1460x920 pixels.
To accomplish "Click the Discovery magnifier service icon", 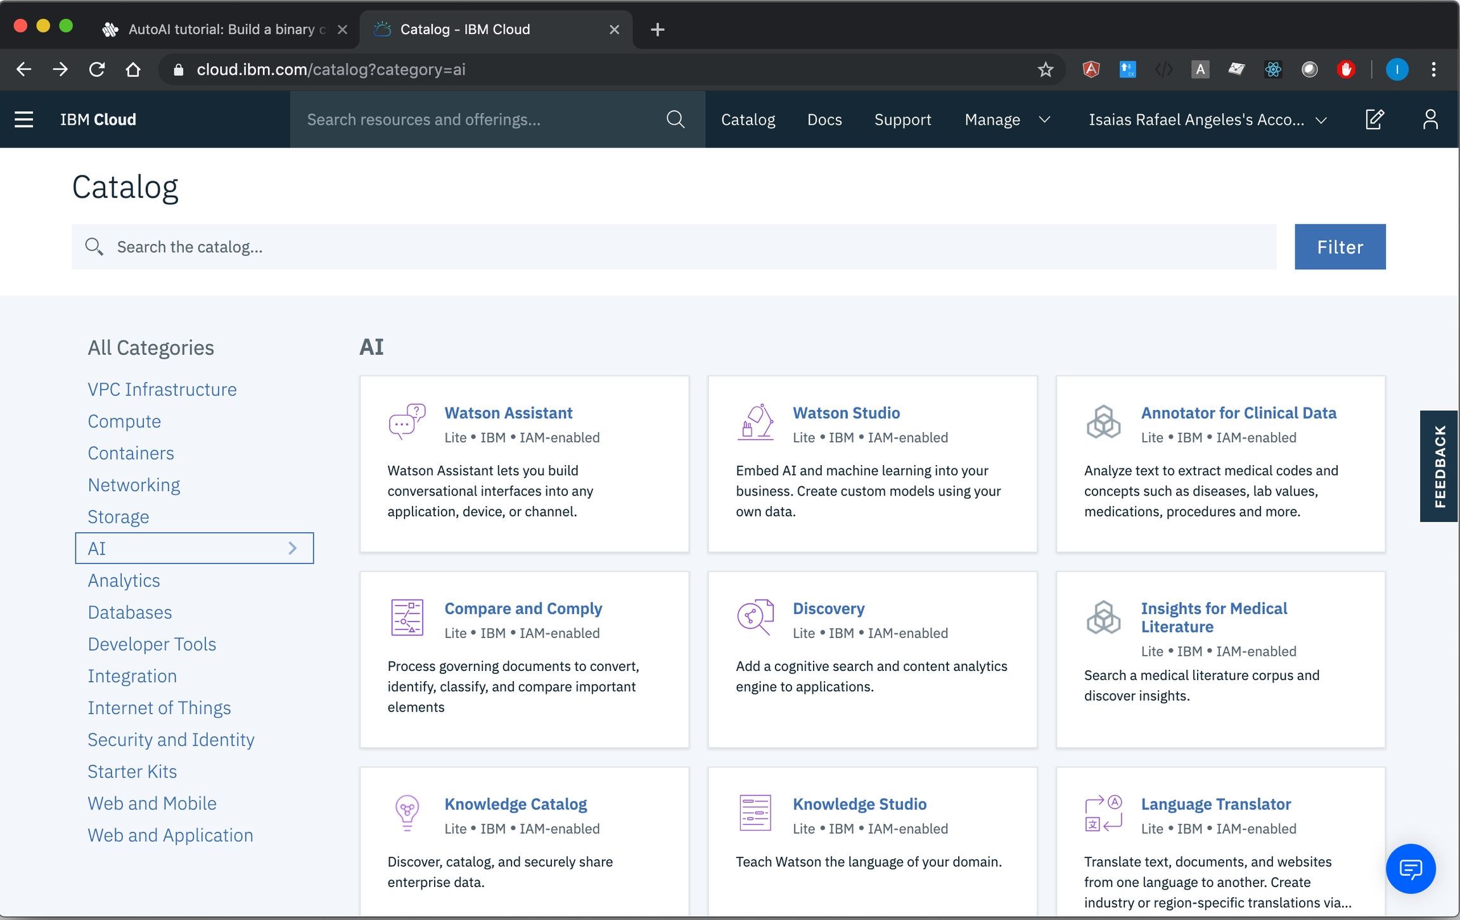I will click(x=755, y=617).
